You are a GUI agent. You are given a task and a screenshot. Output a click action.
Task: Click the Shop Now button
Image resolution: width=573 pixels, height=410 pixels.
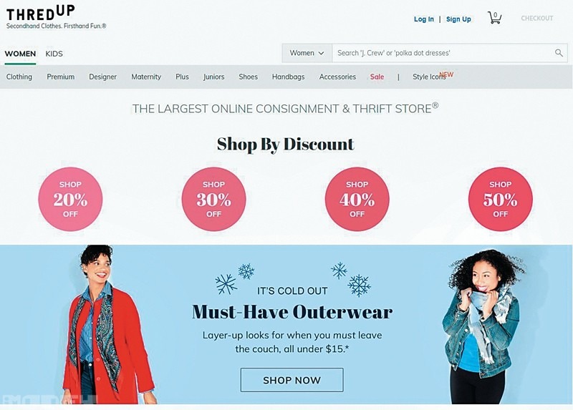(x=292, y=380)
